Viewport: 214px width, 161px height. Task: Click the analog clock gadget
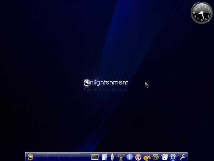point(202,13)
